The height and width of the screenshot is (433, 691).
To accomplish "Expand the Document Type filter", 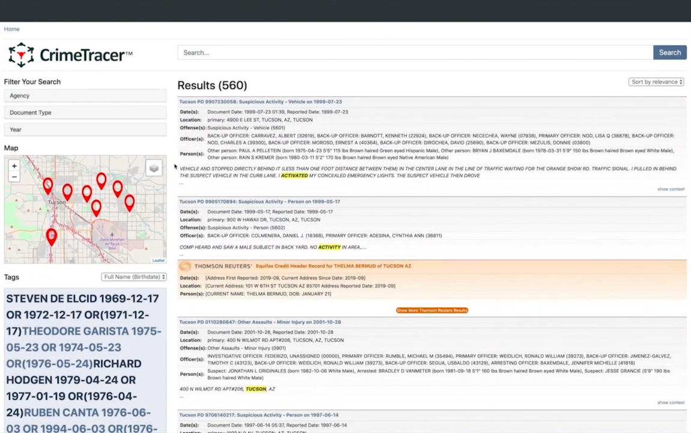I will click(x=85, y=112).
